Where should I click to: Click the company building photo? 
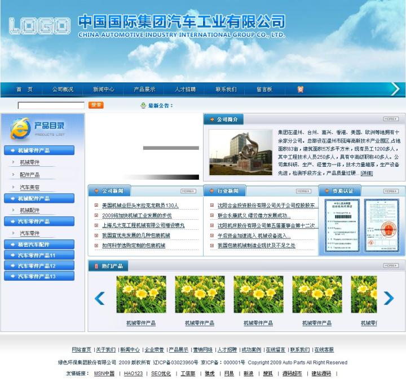(241, 153)
